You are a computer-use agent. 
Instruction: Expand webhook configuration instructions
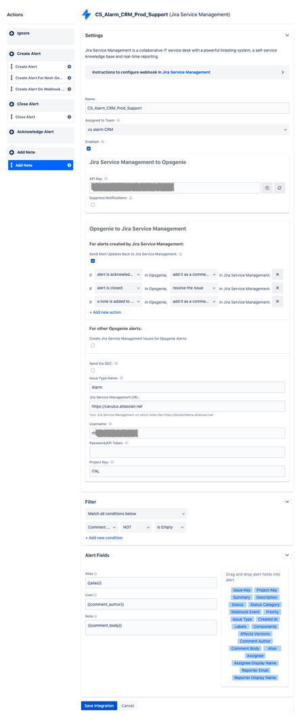click(282, 72)
